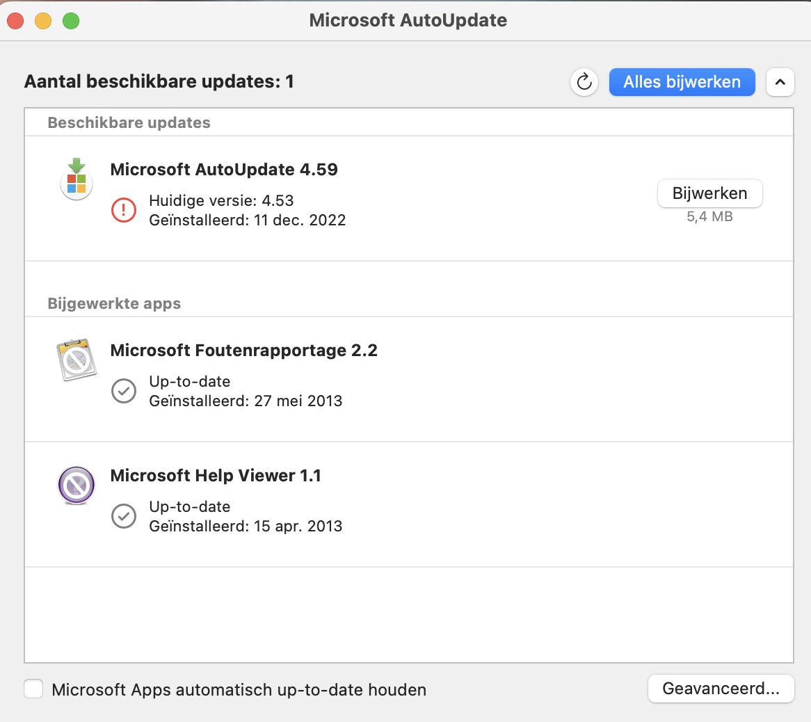This screenshot has height=722, width=811.
Task: Click Bijwerken for Microsoft AutoUpdate 4.59
Action: 709,193
